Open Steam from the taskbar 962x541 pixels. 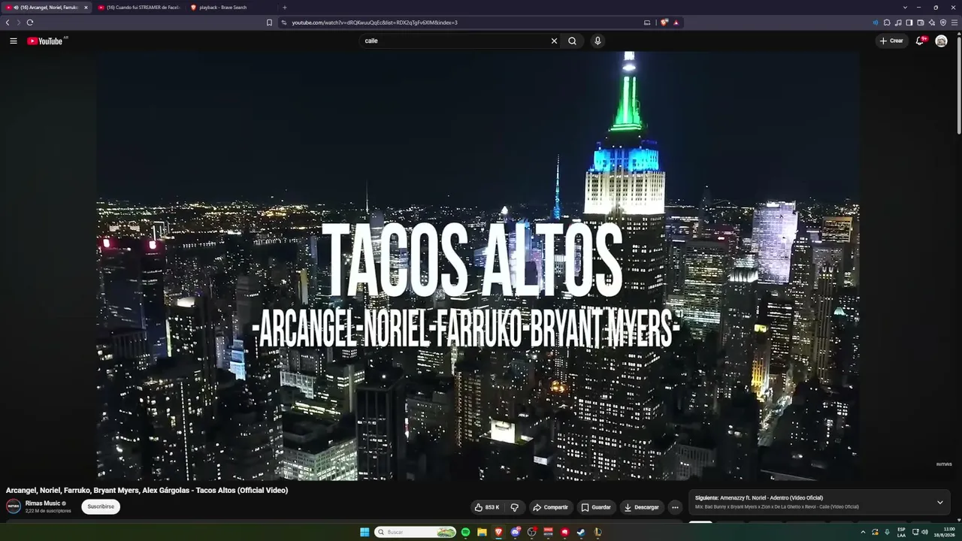[581, 532]
